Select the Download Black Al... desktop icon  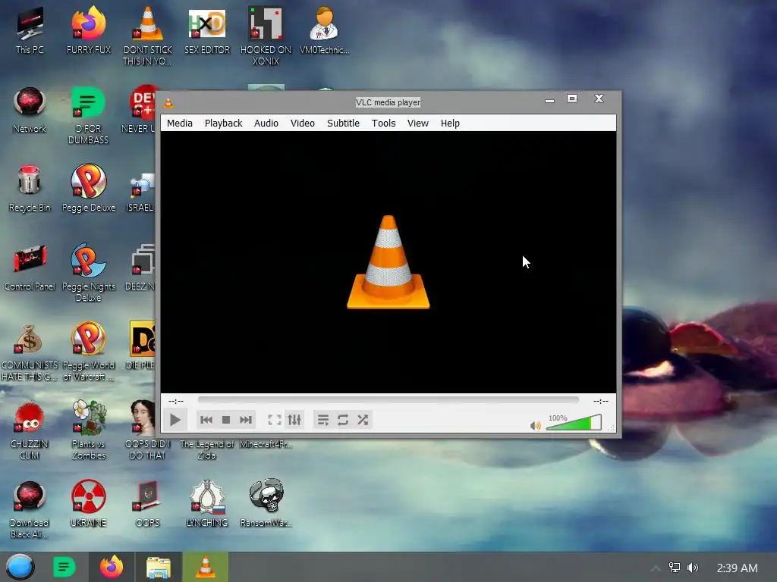coord(30,508)
